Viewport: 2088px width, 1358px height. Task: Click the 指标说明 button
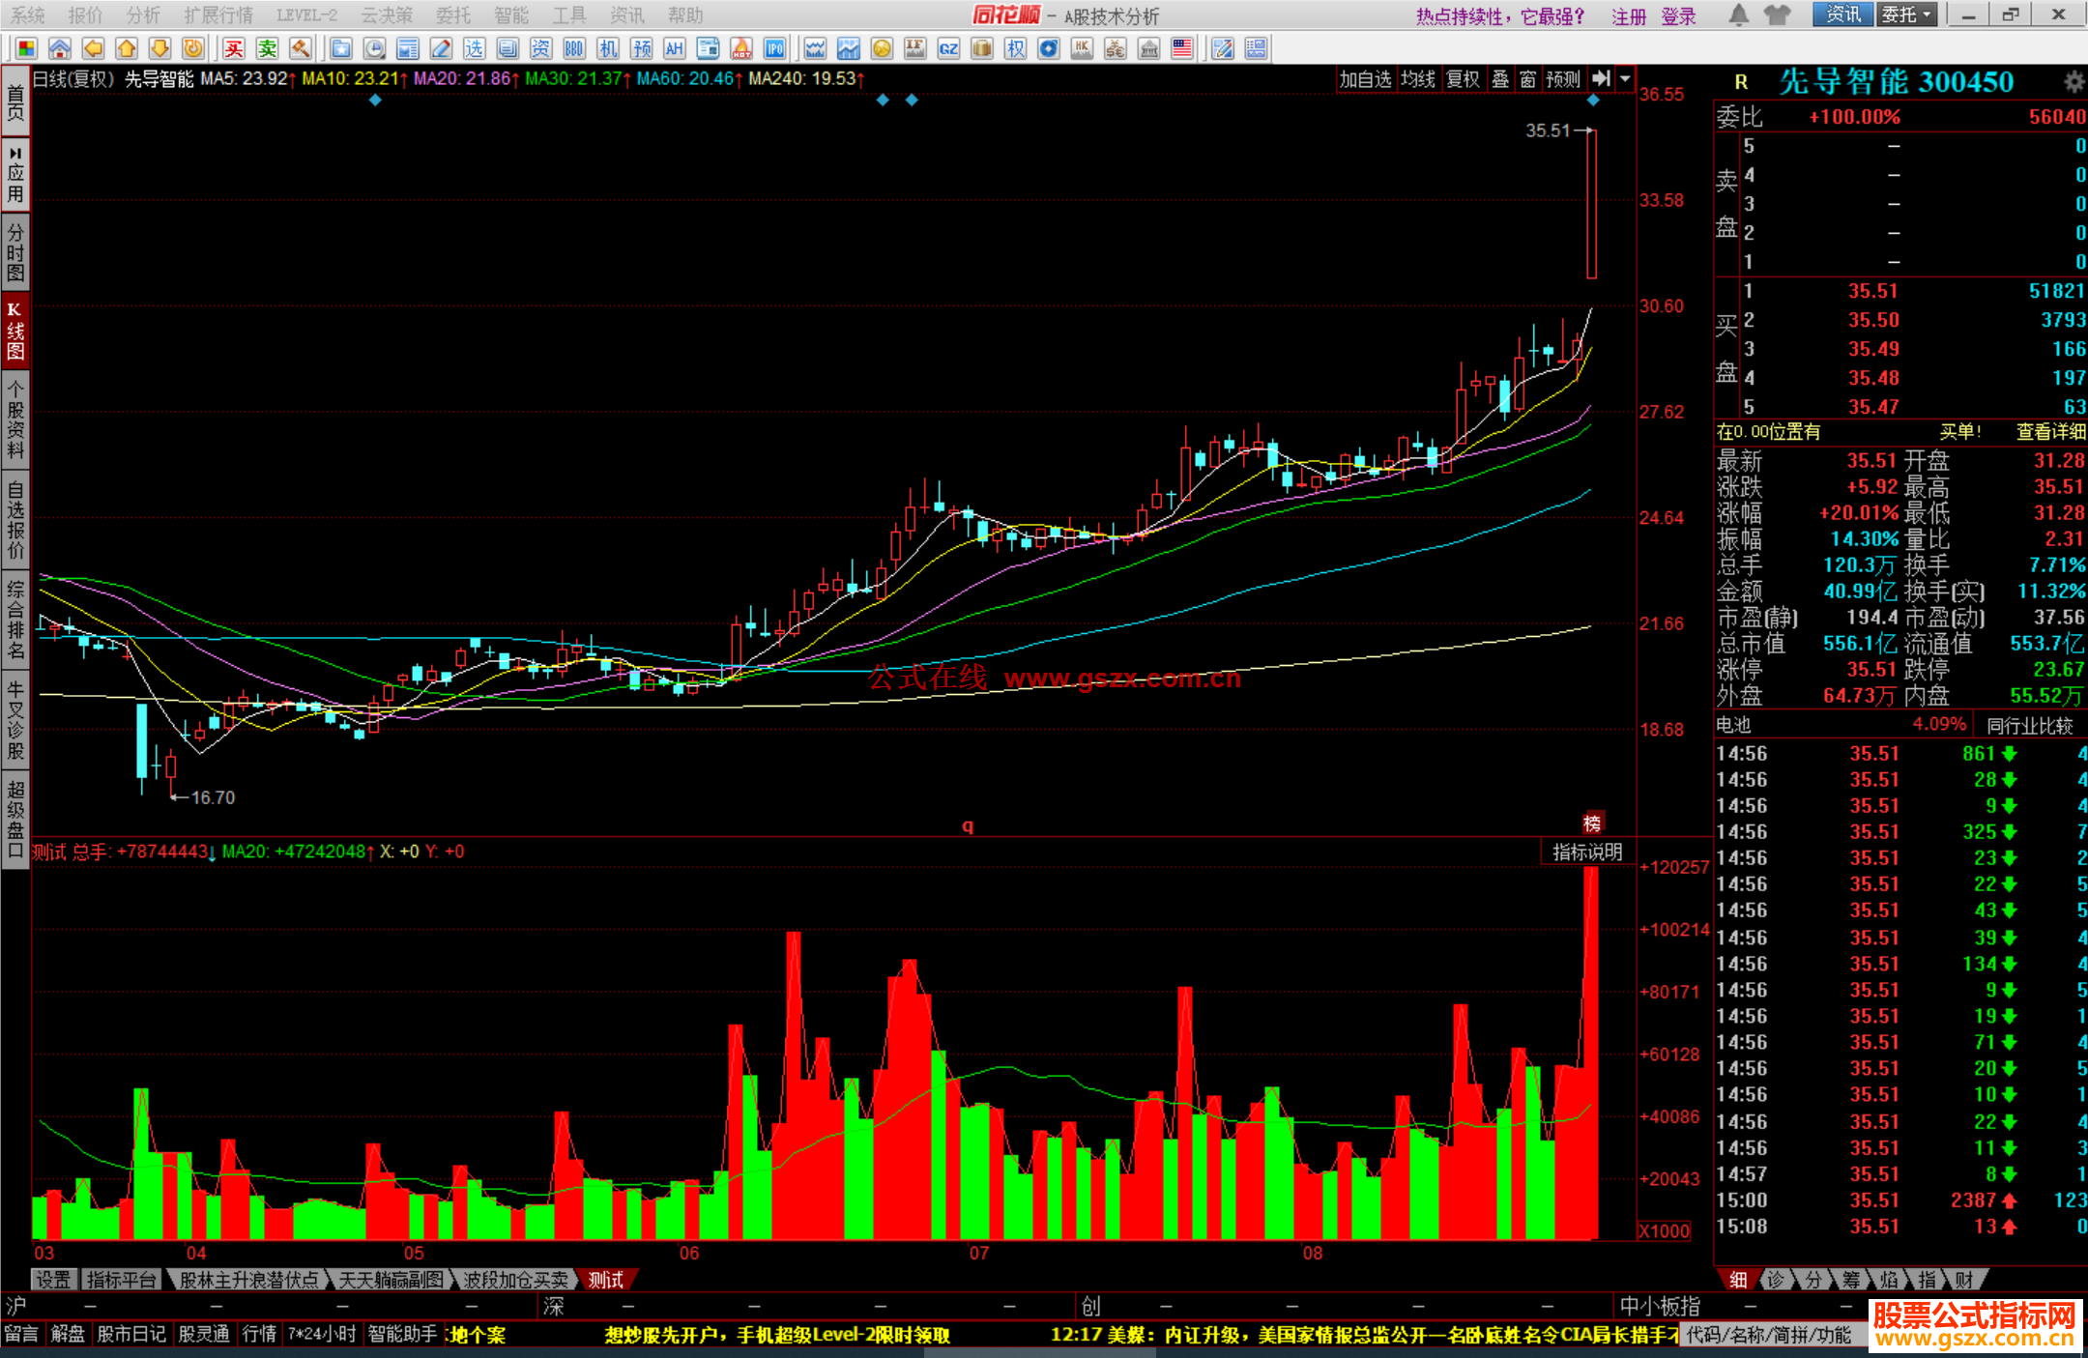pyautogui.click(x=1586, y=852)
